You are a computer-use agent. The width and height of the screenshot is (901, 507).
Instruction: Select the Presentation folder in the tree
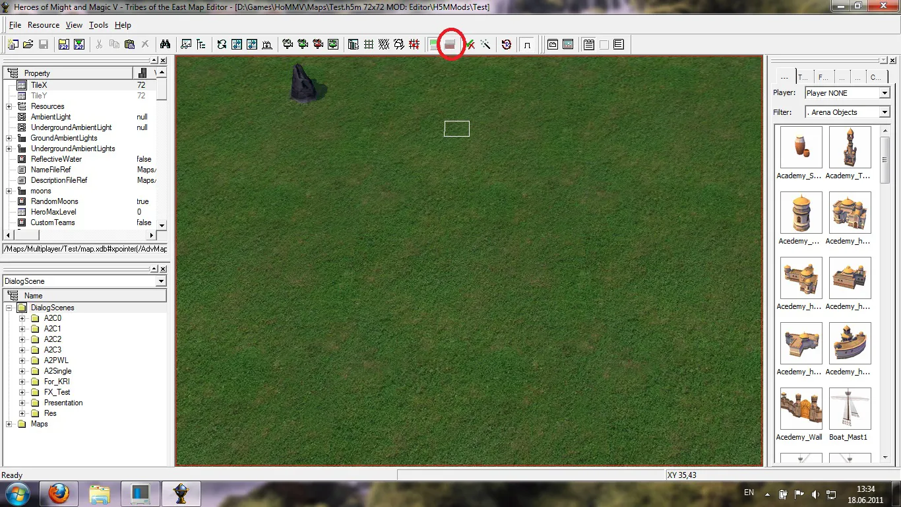point(63,403)
